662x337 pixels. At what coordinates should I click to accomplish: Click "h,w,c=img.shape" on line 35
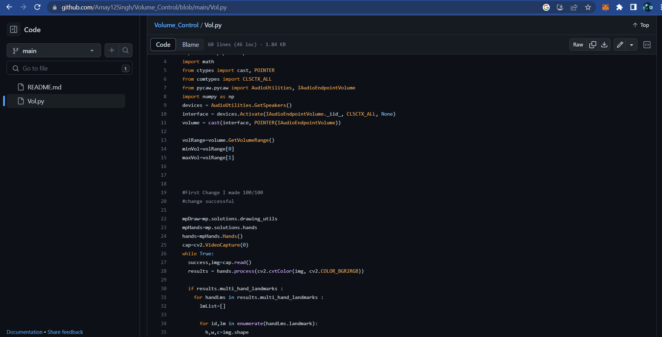(227, 332)
